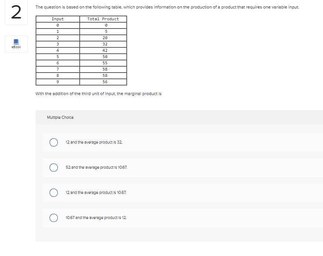Click the question prompt about marginal product

pos(98,94)
